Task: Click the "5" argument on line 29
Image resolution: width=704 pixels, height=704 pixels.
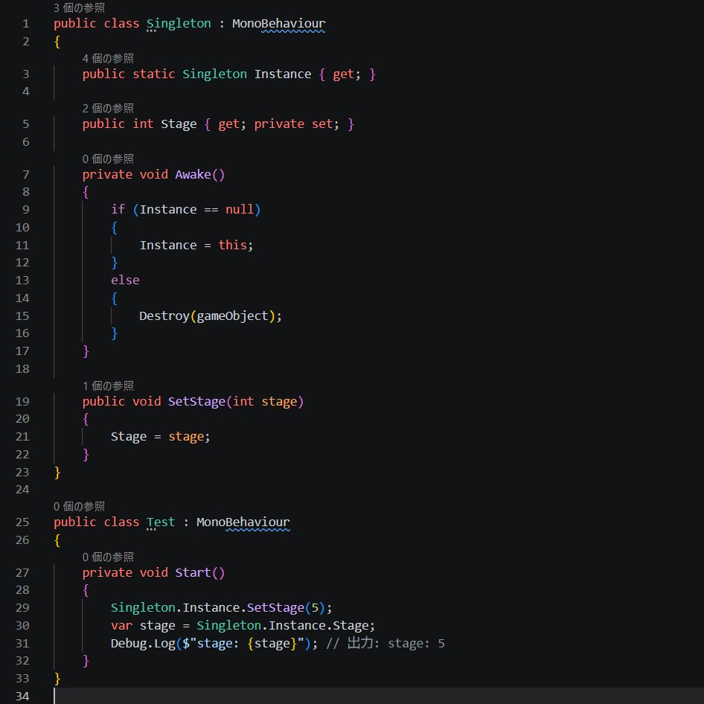Action: 316,608
